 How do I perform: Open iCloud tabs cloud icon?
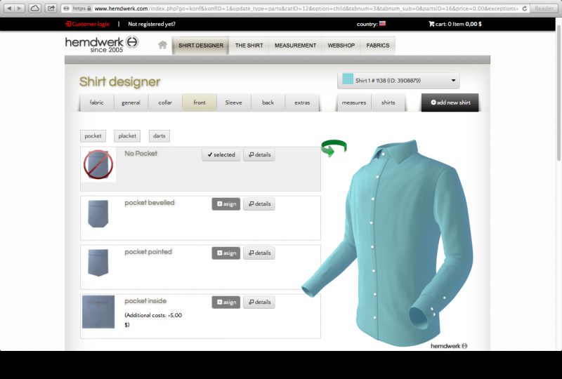[34, 8]
